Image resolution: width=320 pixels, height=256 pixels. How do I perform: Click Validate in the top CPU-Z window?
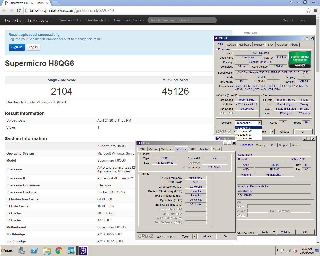284,132
